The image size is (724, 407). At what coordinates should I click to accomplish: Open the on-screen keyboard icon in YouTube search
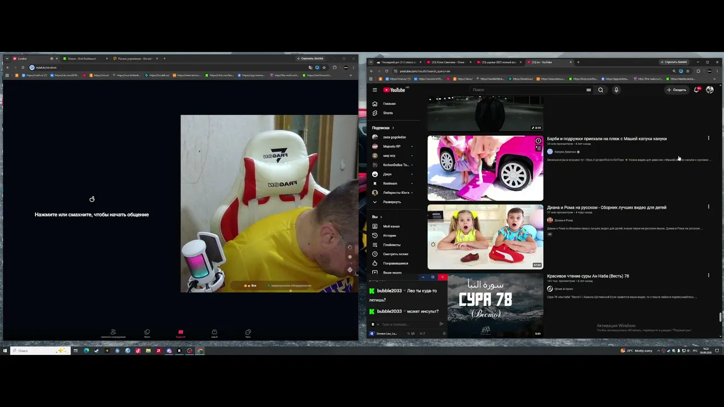pyautogui.click(x=589, y=90)
